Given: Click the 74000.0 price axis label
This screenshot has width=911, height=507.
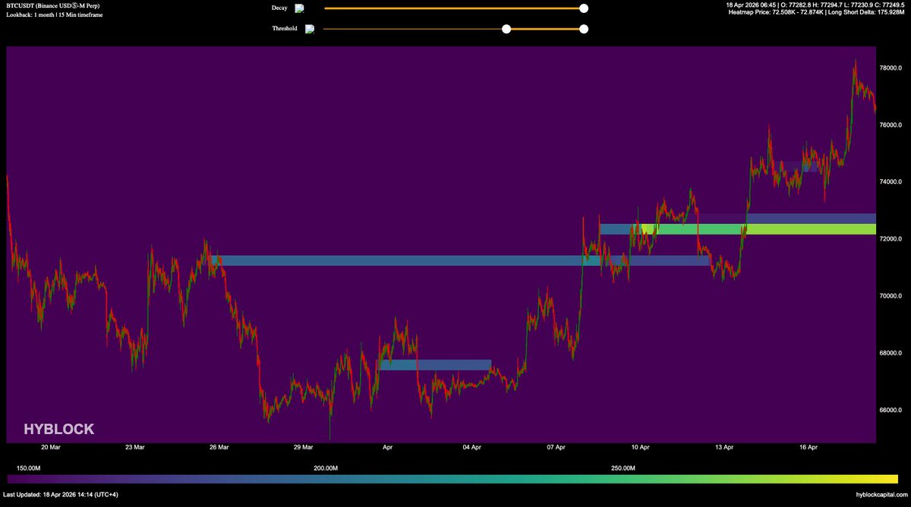Looking at the screenshot, I should (891, 182).
